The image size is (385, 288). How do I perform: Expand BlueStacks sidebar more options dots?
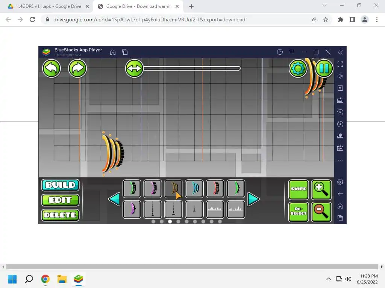click(x=340, y=160)
